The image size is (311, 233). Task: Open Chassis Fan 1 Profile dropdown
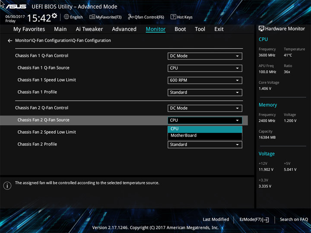point(205,92)
